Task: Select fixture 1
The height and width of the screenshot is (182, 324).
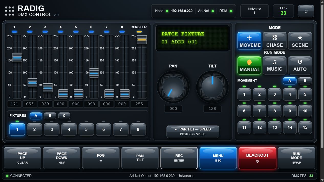Action: pos(17,129)
